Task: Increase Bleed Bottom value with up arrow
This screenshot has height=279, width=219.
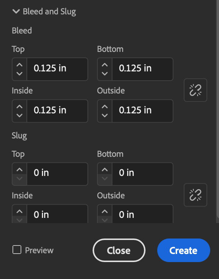Action: 105,65
